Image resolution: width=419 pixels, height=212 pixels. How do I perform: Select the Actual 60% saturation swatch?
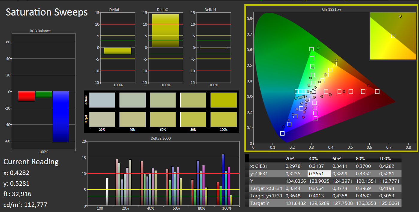[163, 100]
